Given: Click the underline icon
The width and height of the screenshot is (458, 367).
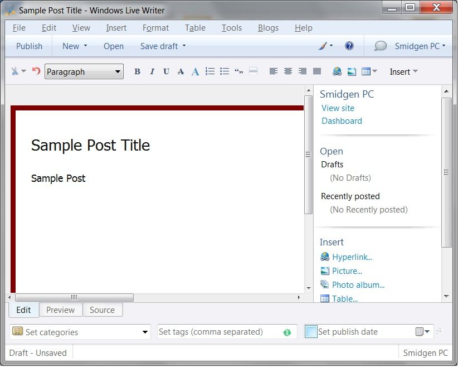Looking at the screenshot, I should (x=166, y=71).
